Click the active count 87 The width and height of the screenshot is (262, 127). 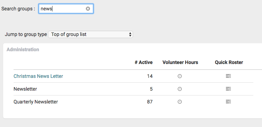[150, 102]
